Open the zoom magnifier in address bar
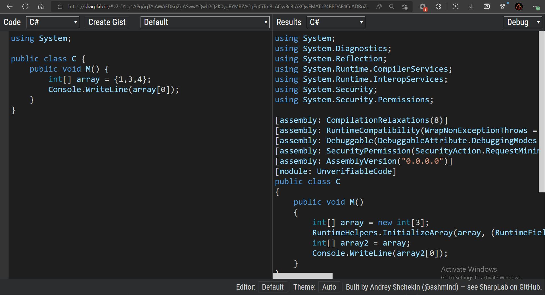 392,7
